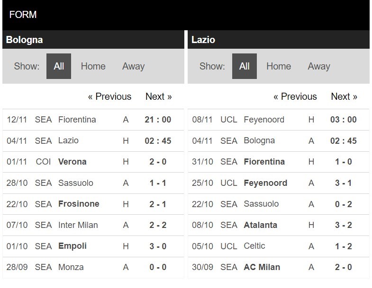This screenshot has height=288, width=372.
Task: Click Next in the Lazio panel
Action: pos(344,96)
